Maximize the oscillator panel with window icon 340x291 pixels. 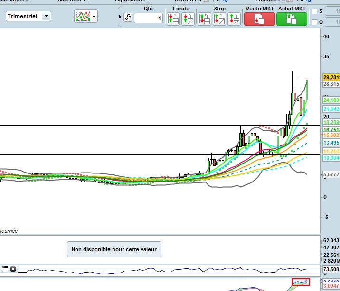(x=5, y=269)
